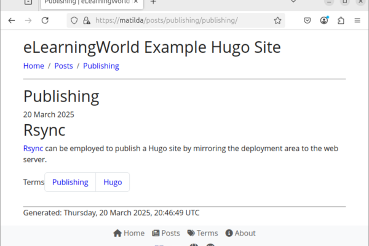Image resolution: width=369 pixels, height=246 pixels.
Task: Open the footer Terms text link
Action: click(207, 233)
